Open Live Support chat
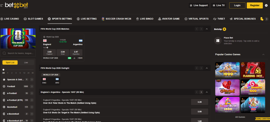 [199, 5]
